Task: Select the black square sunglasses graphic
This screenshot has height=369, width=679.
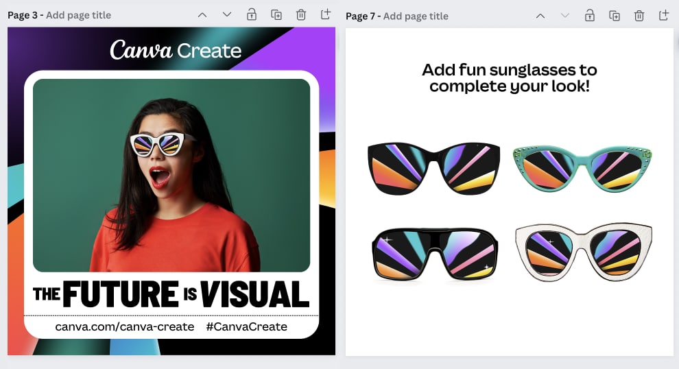Action: coord(433,169)
